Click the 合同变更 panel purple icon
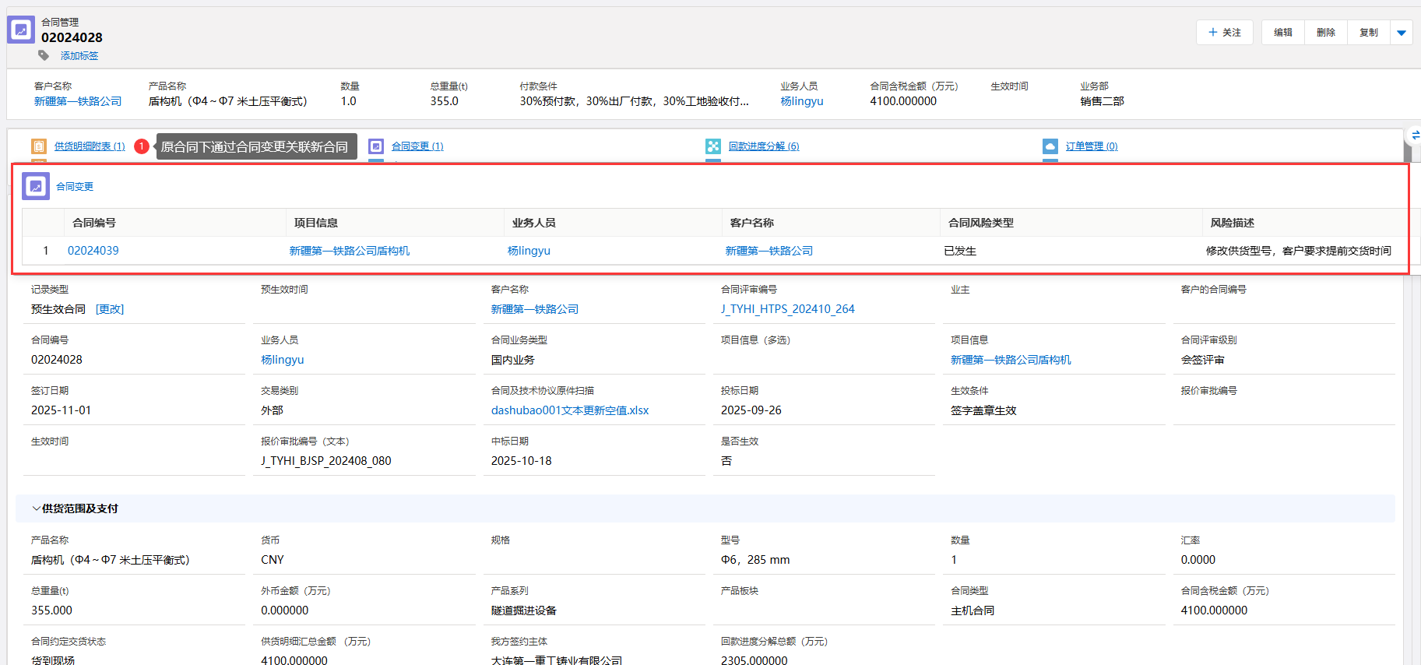 pos(36,186)
